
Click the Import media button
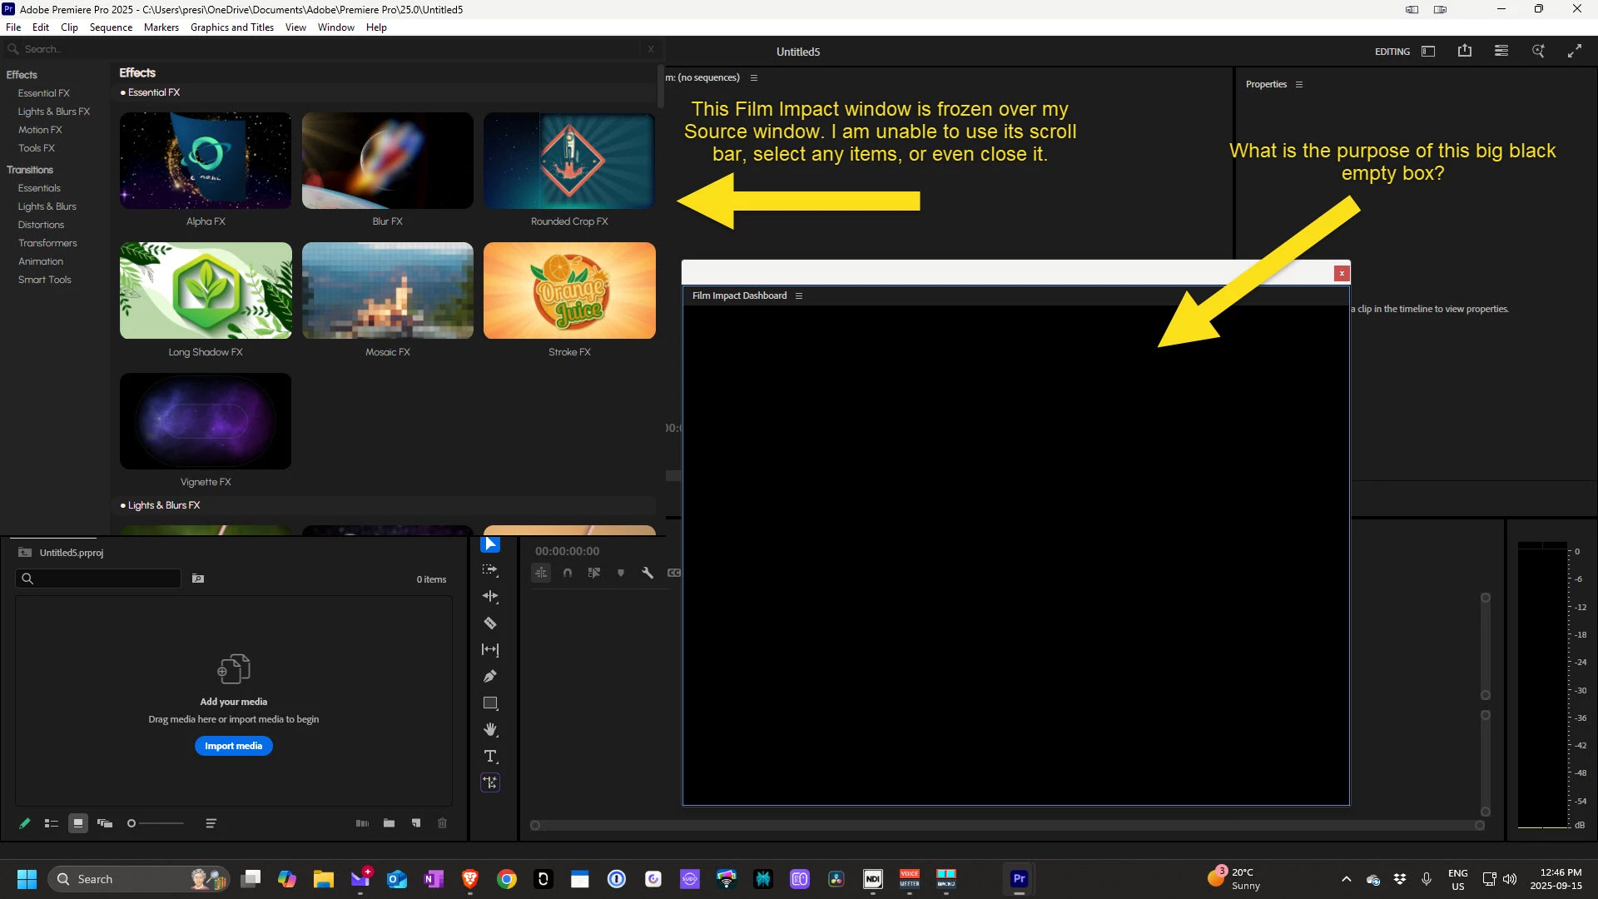233,746
